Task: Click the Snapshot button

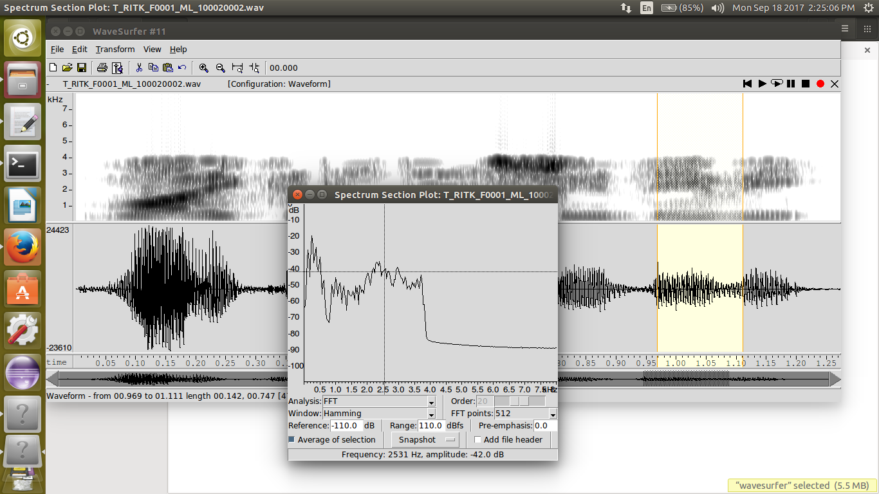Action: click(425, 440)
